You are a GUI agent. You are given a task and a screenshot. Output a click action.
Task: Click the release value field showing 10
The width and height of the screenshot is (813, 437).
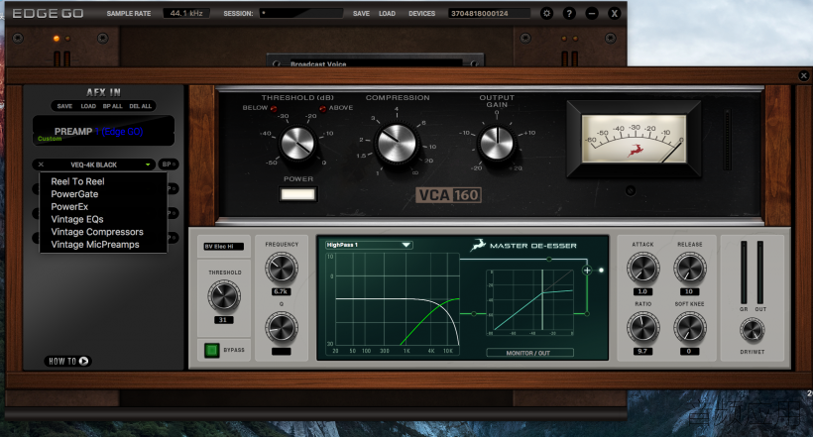689,291
